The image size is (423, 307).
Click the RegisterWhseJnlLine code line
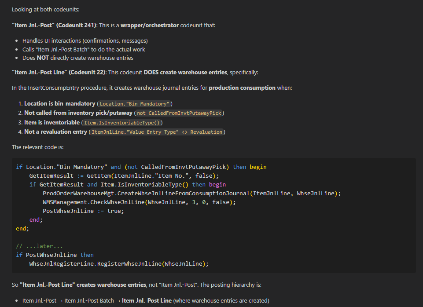coord(118,263)
